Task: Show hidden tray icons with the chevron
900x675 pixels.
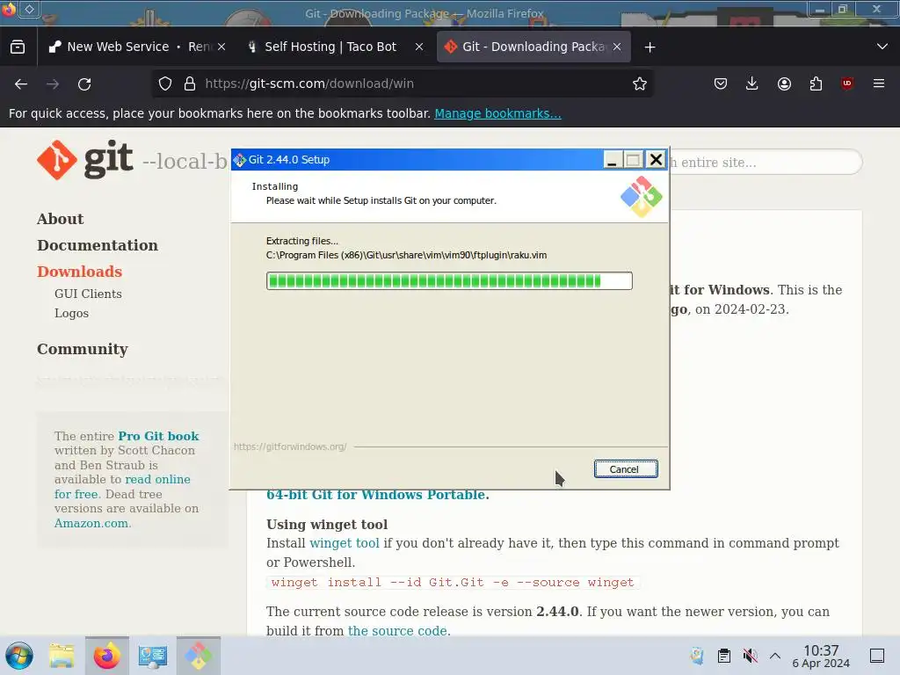Action: (x=775, y=656)
